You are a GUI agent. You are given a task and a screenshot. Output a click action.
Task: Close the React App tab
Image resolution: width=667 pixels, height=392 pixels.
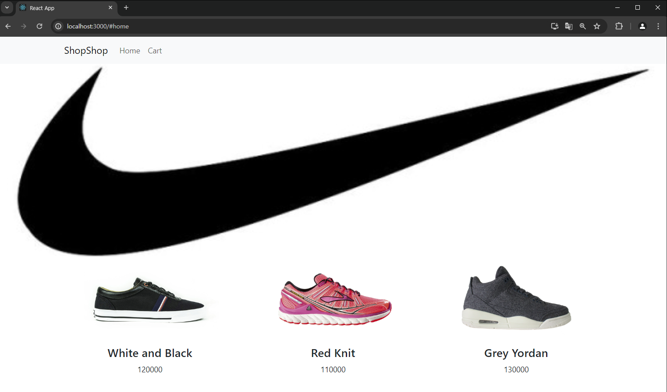110,7
